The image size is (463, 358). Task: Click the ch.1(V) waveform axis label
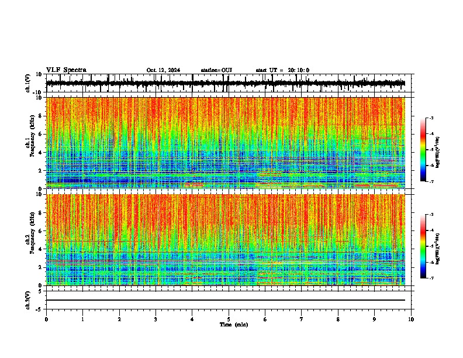click(x=28, y=83)
